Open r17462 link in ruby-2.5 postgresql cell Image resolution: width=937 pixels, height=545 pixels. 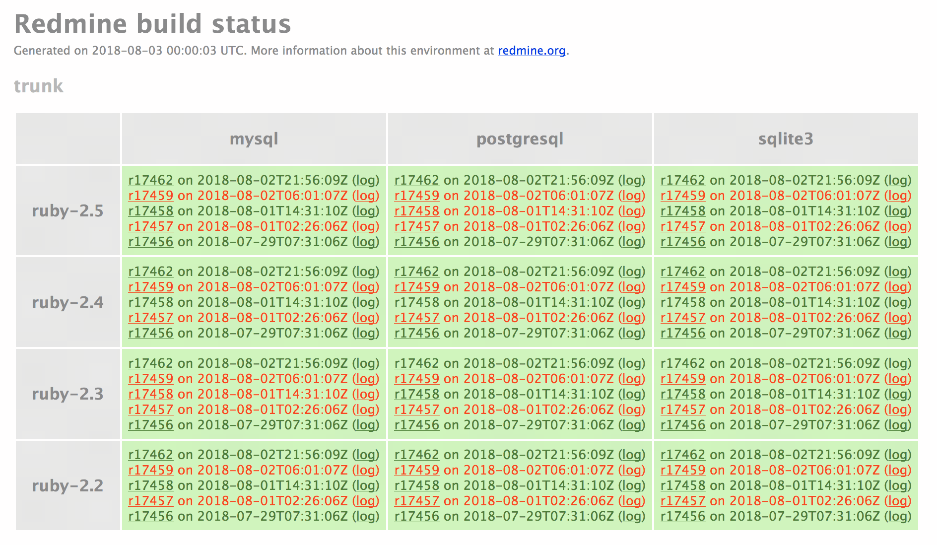pyautogui.click(x=417, y=180)
